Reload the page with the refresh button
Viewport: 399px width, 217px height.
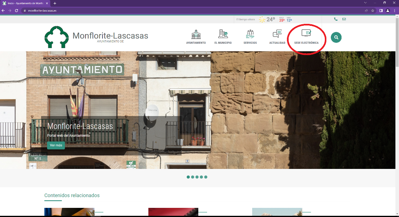tap(16, 10)
